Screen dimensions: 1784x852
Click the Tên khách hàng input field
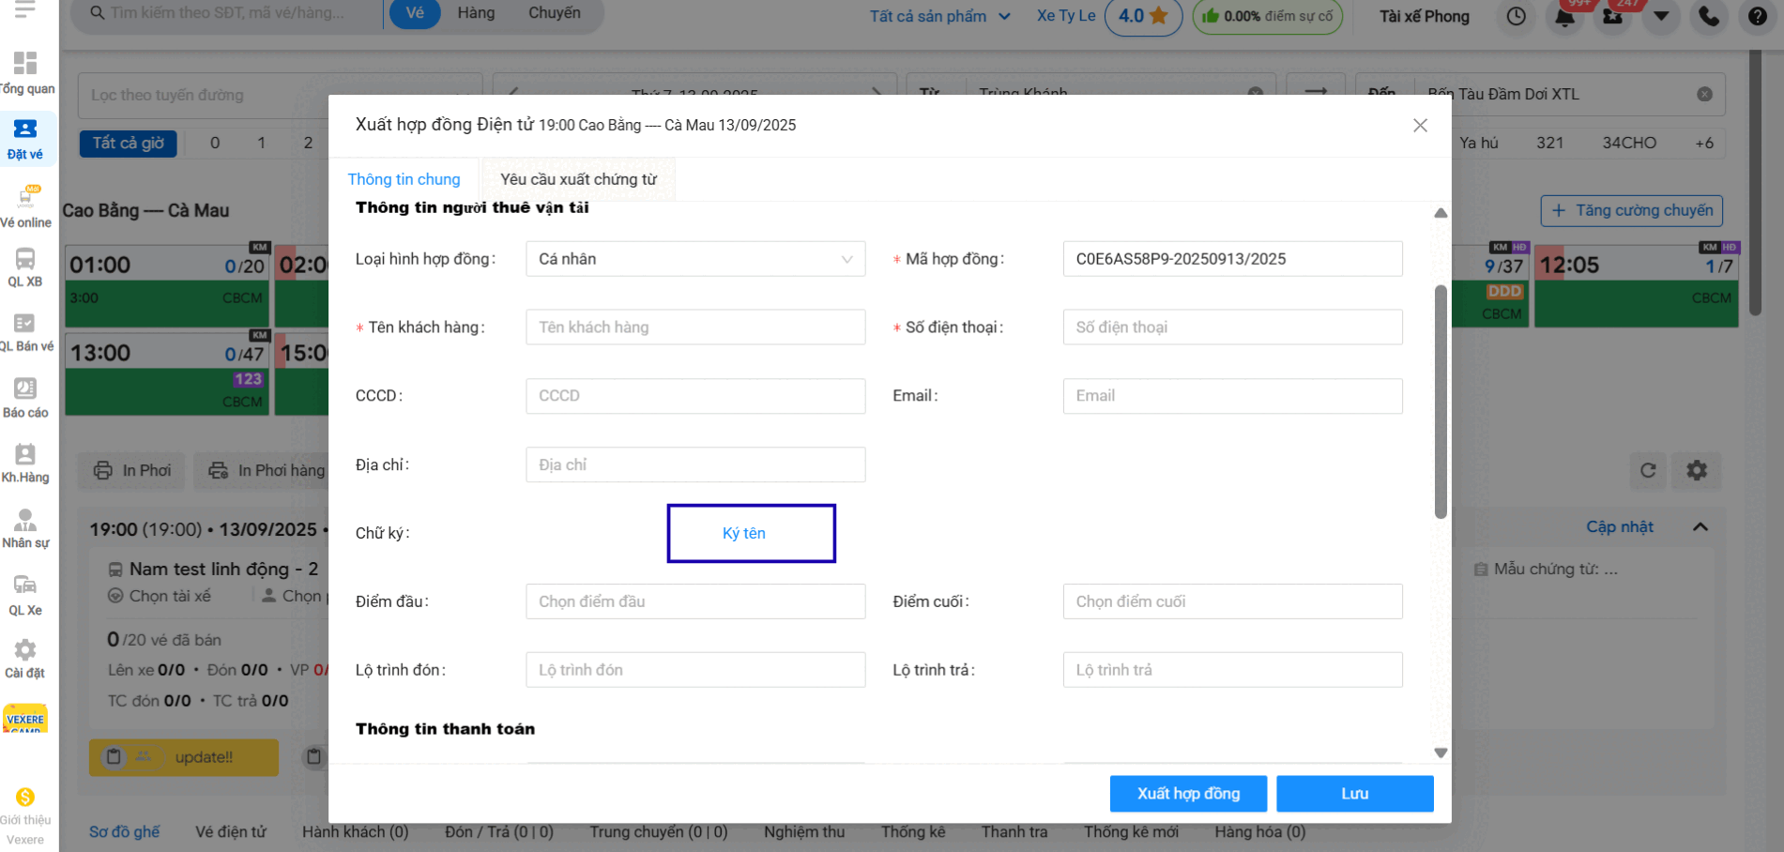click(694, 327)
